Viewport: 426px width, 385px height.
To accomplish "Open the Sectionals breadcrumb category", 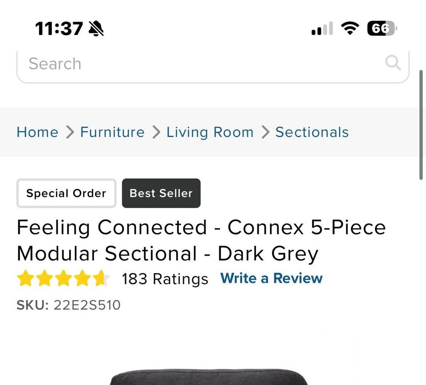I will point(312,132).
